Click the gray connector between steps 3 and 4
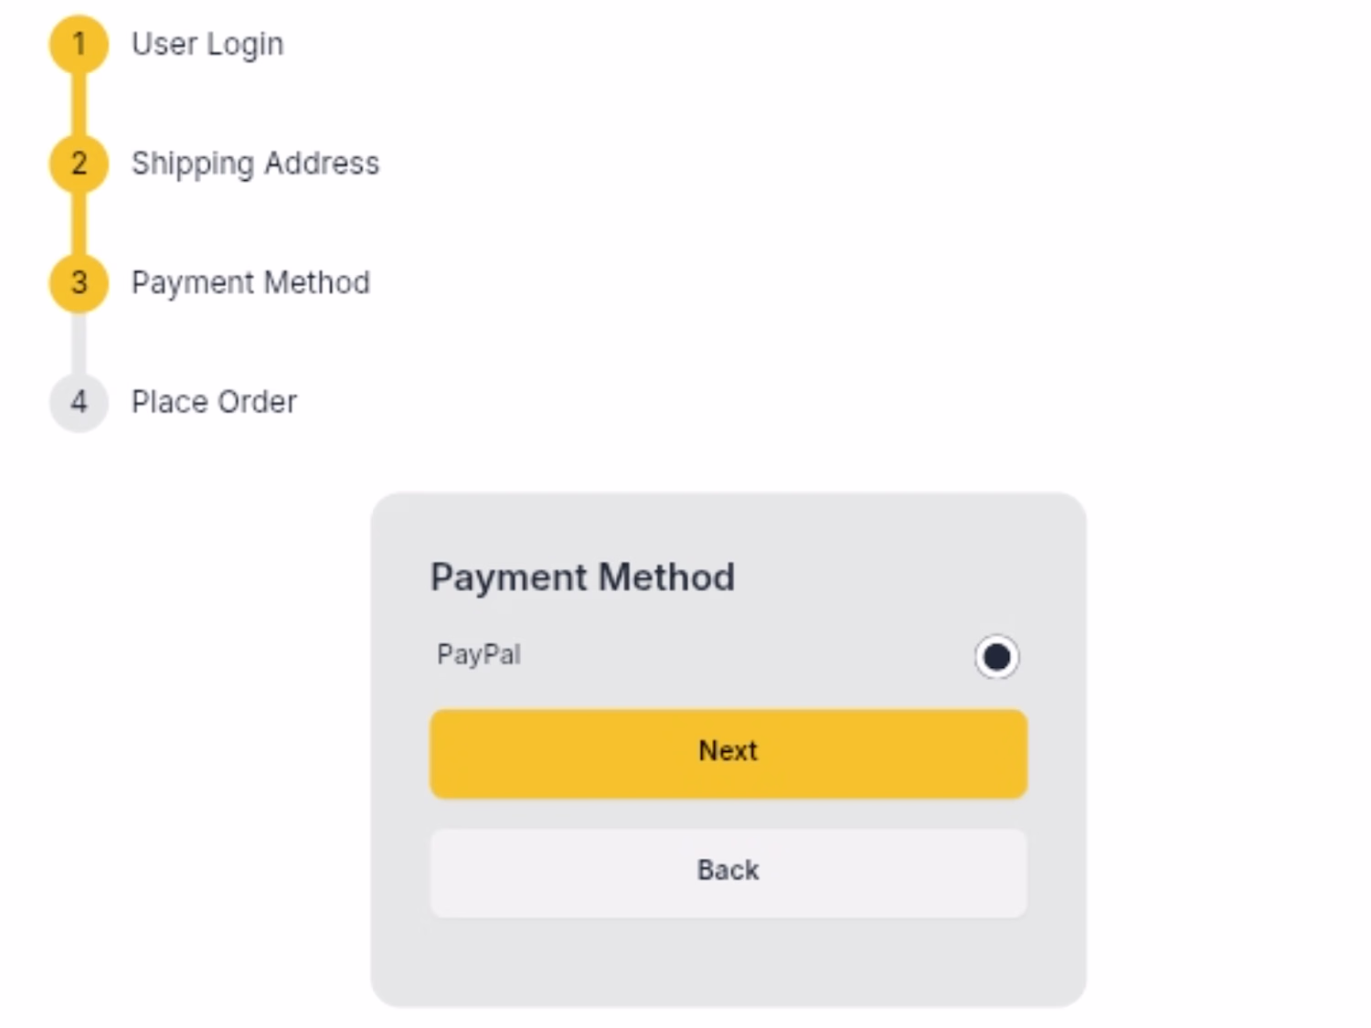 pos(79,343)
